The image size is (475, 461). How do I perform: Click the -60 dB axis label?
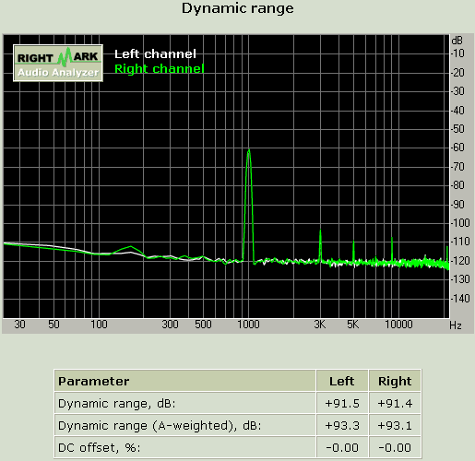click(x=458, y=148)
